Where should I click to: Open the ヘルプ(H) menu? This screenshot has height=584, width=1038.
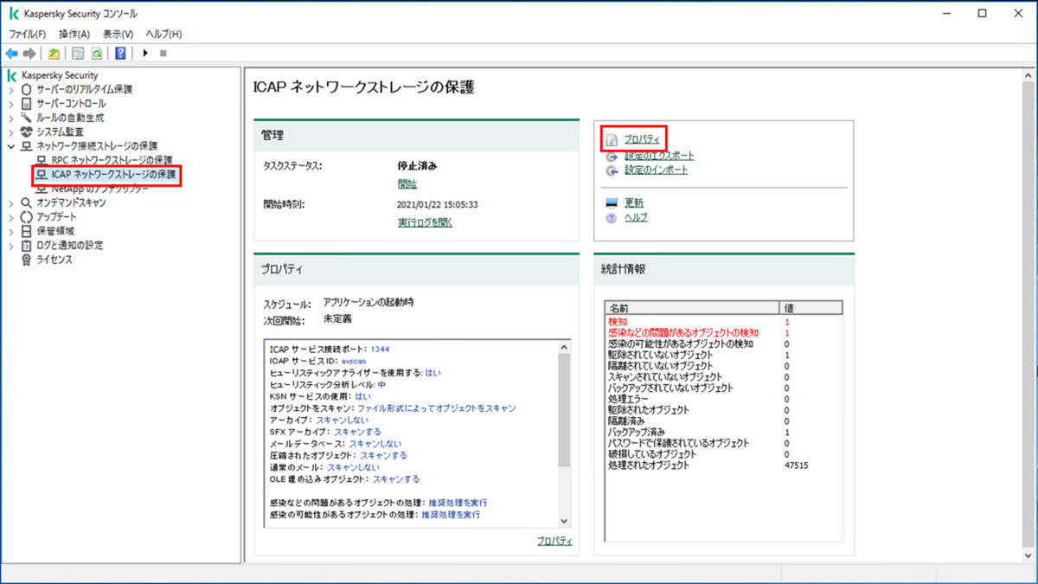pos(163,34)
